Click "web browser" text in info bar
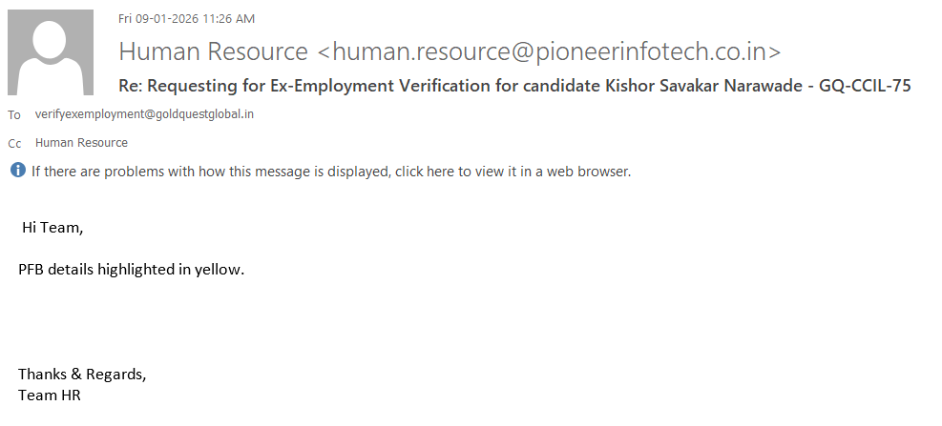Screen dimensions: 942x426 583,172
